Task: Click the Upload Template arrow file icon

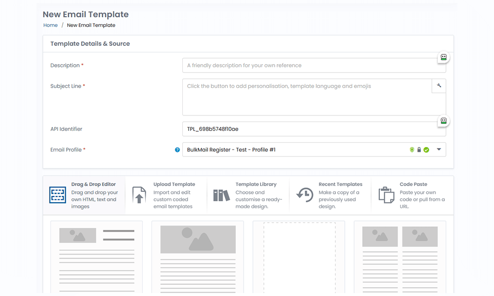Action: click(139, 195)
